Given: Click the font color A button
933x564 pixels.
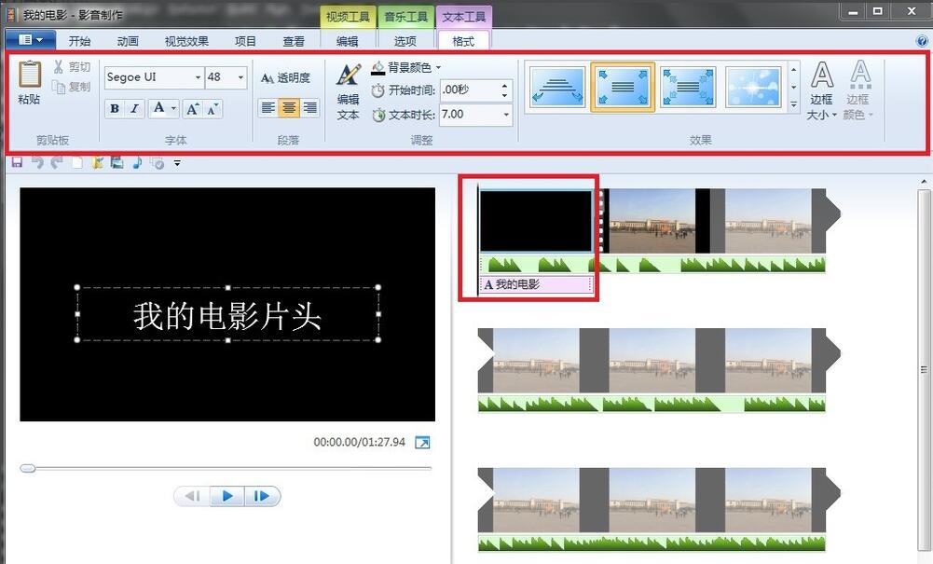Looking at the screenshot, I should coord(158,108).
